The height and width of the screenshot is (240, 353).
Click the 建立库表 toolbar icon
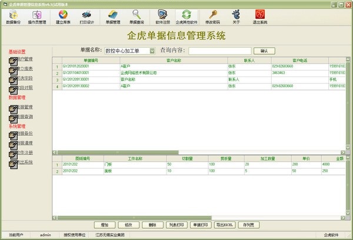click(64, 17)
